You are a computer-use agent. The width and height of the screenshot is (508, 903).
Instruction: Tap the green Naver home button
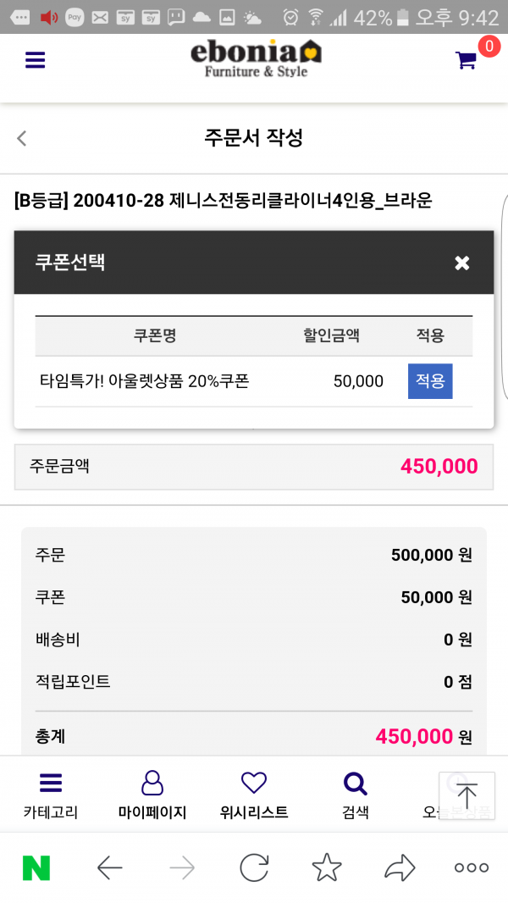36,867
